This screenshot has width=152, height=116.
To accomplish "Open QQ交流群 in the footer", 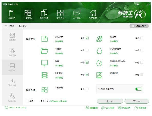I will click(108, 108).
